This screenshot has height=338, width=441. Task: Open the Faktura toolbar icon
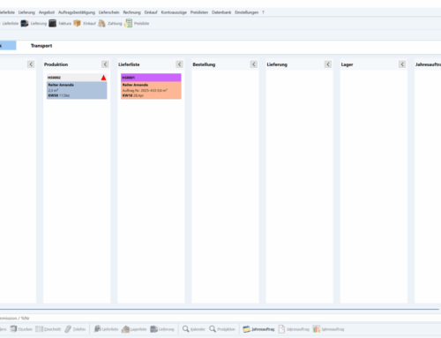53,24
